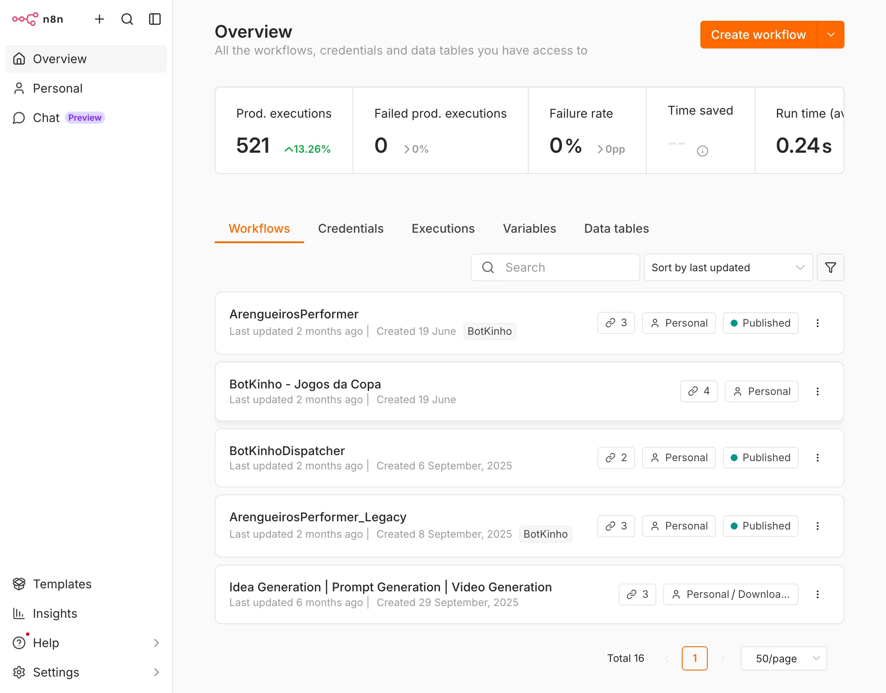Image resolution: width=886 pixels, height=693 pixels.
Task: Open search via the sidebar magnifier icon
Action: [x=127, y=19]
